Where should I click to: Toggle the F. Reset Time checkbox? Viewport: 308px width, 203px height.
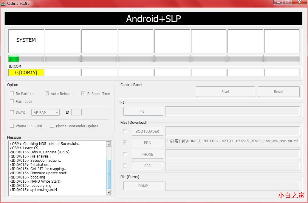coord(83,94)
